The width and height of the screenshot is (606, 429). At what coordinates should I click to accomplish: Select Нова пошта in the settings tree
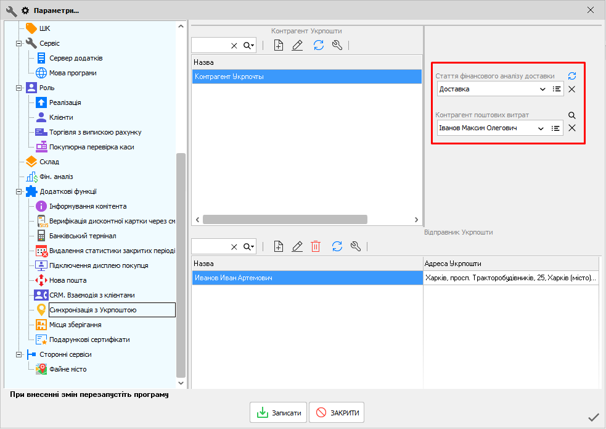pyautogui.click(x=68, y=280)
